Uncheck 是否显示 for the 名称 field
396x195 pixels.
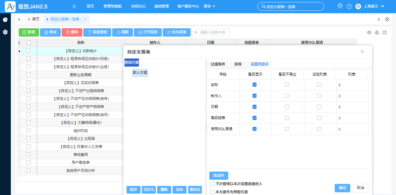255,85
